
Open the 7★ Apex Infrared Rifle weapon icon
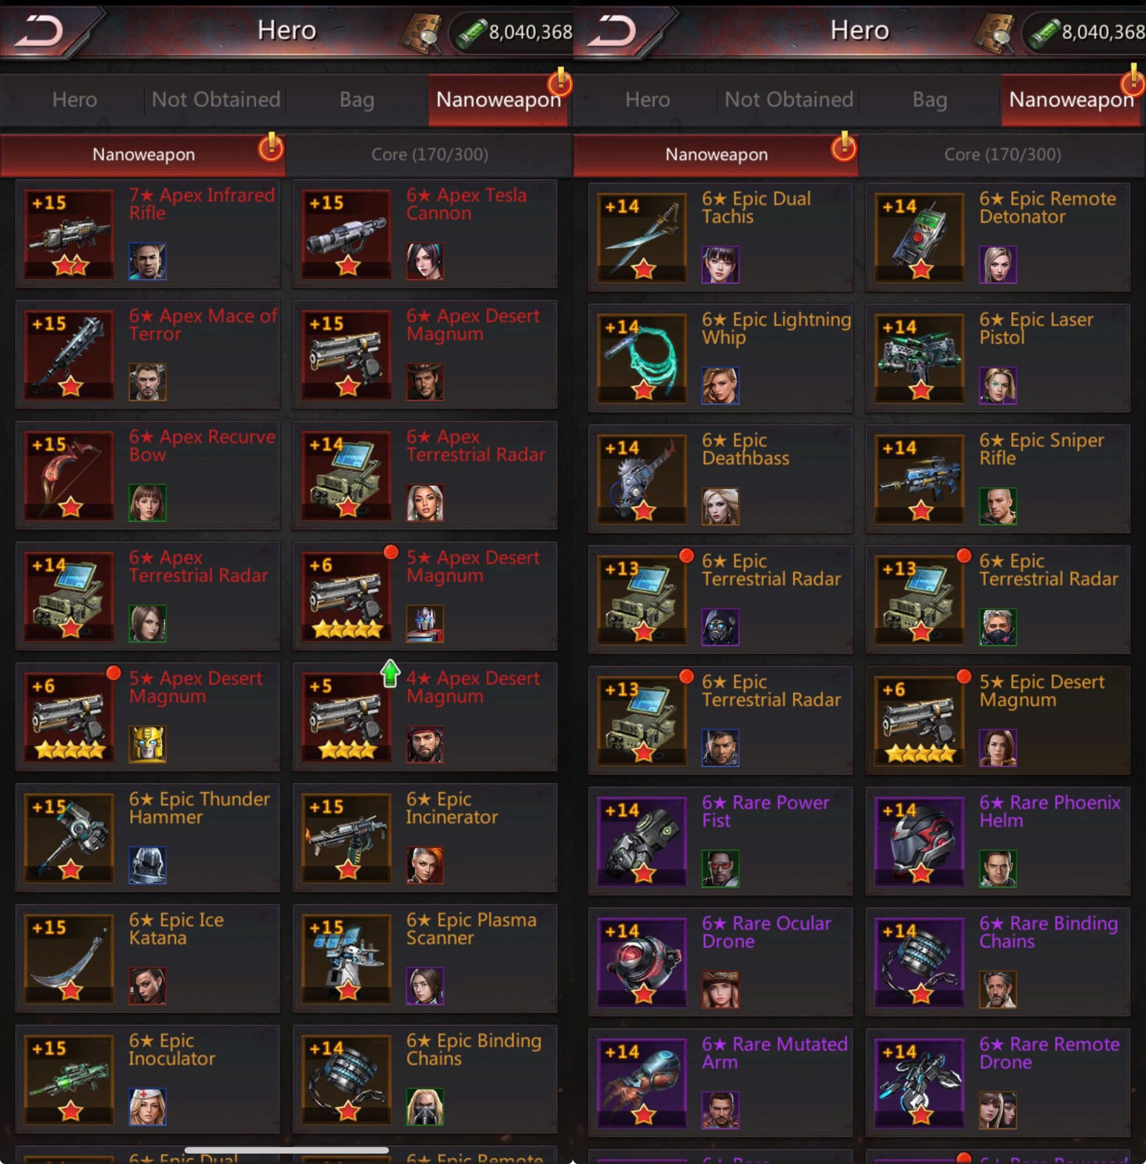69,234
